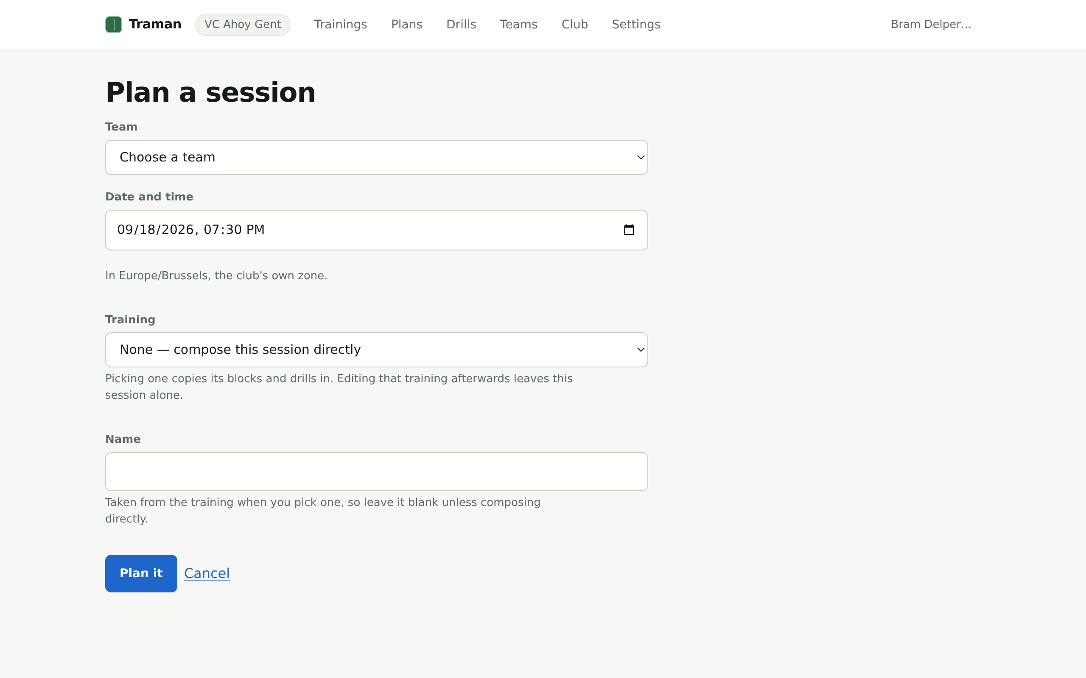The height and width of the screenshot is (678, 1086).
Task: Click the Team field label
Action: coord(121,127)
